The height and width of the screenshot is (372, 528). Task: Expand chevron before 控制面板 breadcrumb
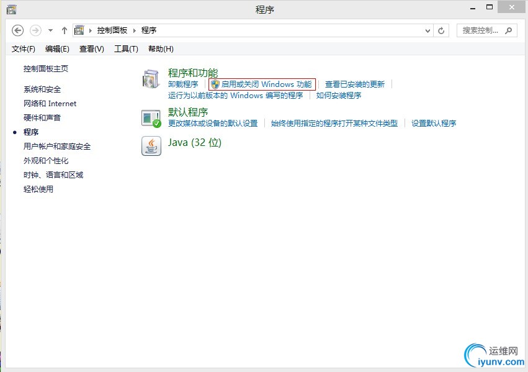90,30
